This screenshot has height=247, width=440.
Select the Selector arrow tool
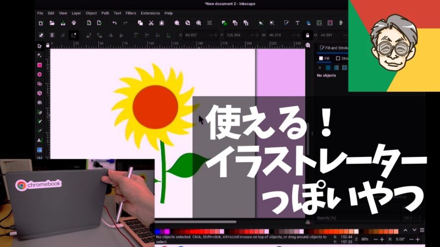pyautogui.click(x=39, y=46)
